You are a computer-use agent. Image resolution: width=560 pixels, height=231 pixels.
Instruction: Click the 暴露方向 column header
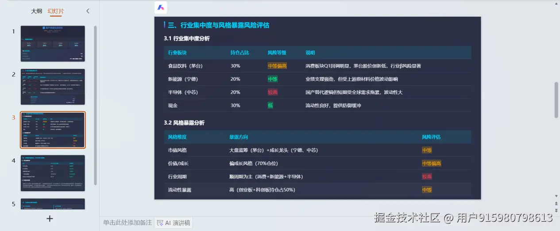[x=239, y=137]
